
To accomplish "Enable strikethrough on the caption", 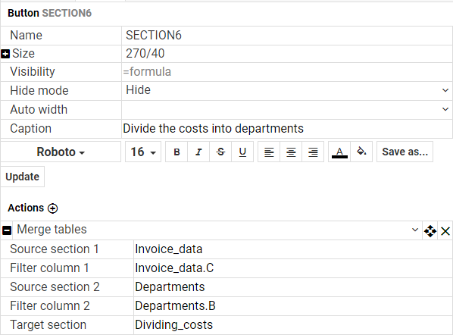I will 220,152.
